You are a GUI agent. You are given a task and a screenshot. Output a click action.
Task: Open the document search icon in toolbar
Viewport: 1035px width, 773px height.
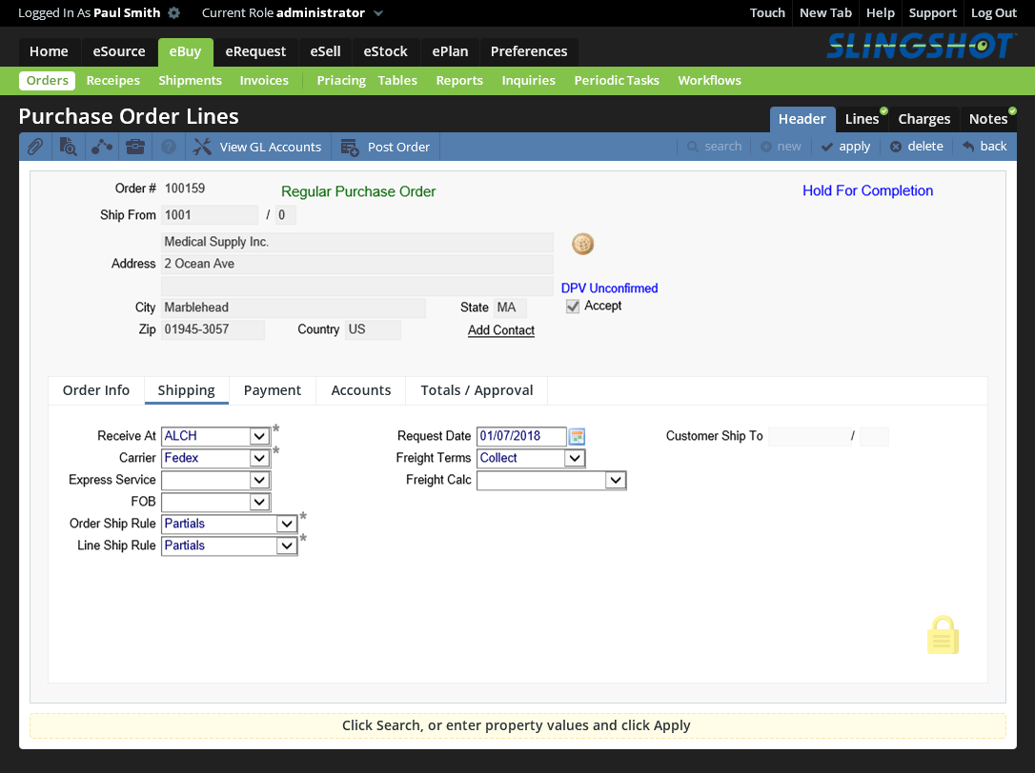(68, 147)
